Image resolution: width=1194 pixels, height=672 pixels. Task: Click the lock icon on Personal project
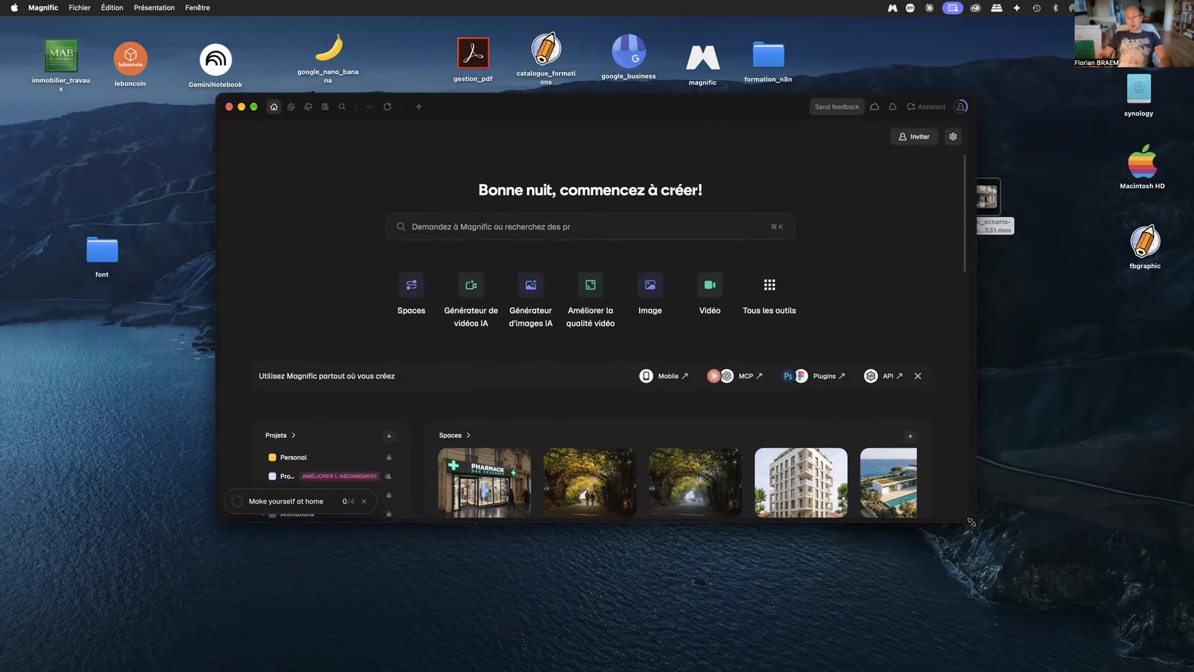point(389,458)
